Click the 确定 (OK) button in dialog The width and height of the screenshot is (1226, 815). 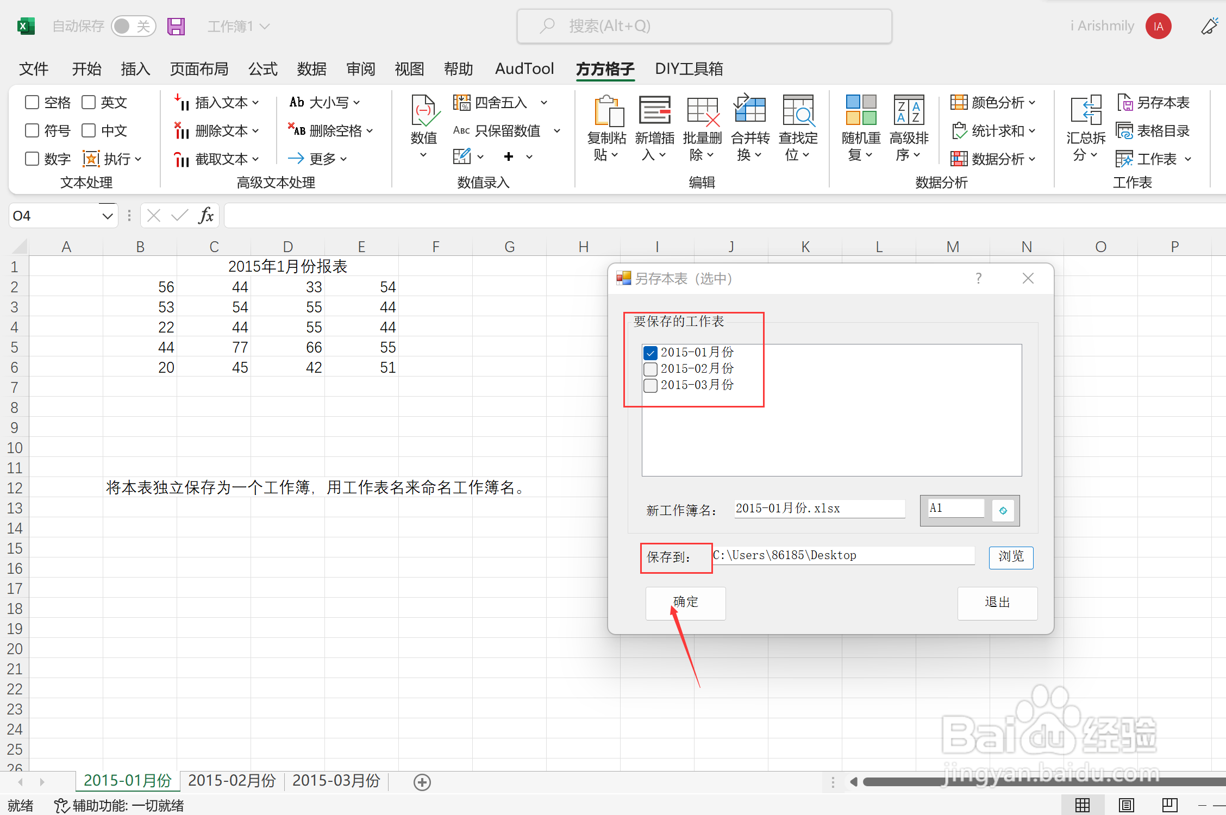(x=685, y=603)
